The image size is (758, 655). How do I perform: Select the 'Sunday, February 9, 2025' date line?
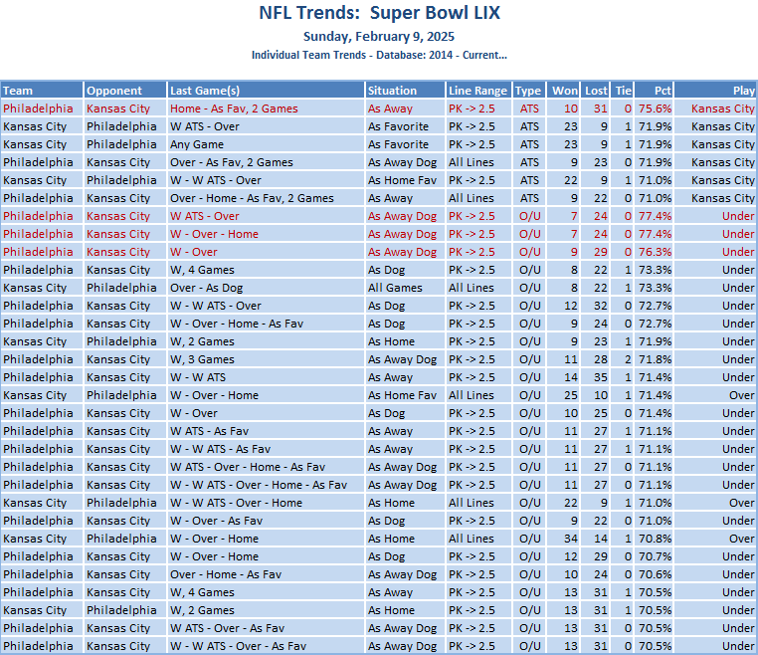coord(379,37)
